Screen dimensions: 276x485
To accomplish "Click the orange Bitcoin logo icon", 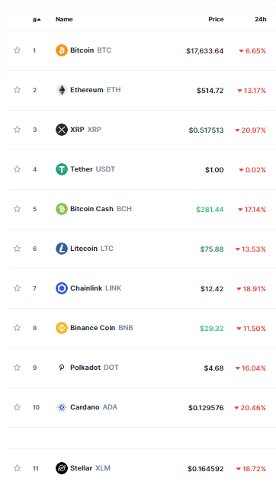I will pos(62,50).
